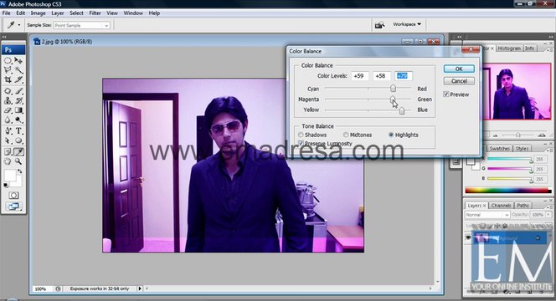
Task: Select the Notes tool
Action: pos(8,152)
